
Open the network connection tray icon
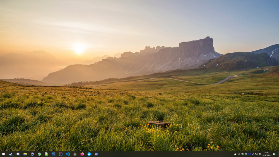click(x=256, y=154)
